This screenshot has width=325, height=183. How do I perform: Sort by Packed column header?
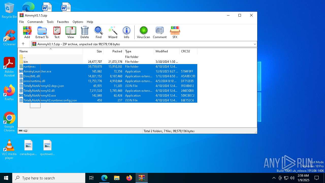[x=113, y=51]
